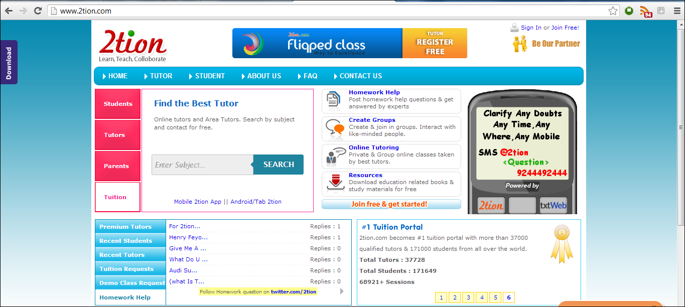Click the Join Free! link
Screen dimensions: 685x307
565,28
